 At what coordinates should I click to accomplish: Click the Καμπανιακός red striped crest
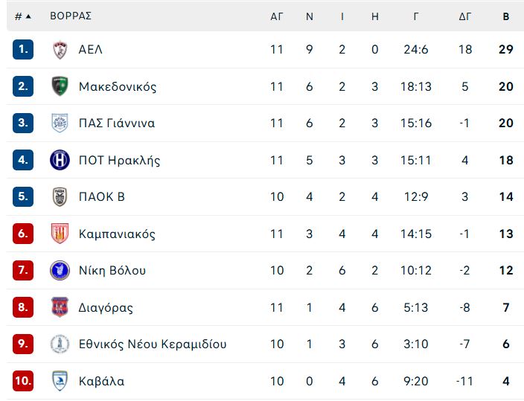(x=60, y=234)
